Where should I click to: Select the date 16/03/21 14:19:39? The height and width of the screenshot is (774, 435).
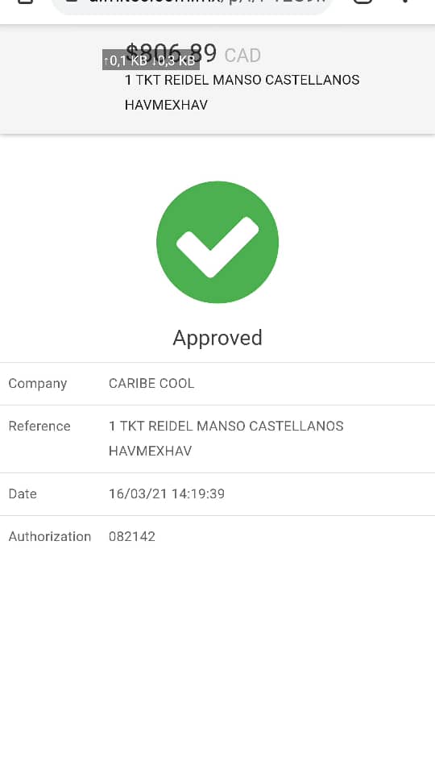pos(167,493)
